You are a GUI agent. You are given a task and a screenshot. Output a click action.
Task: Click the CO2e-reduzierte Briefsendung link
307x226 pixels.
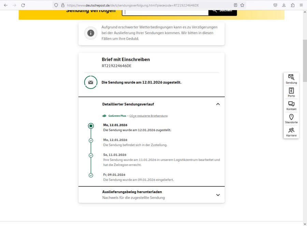click(148, 116)
